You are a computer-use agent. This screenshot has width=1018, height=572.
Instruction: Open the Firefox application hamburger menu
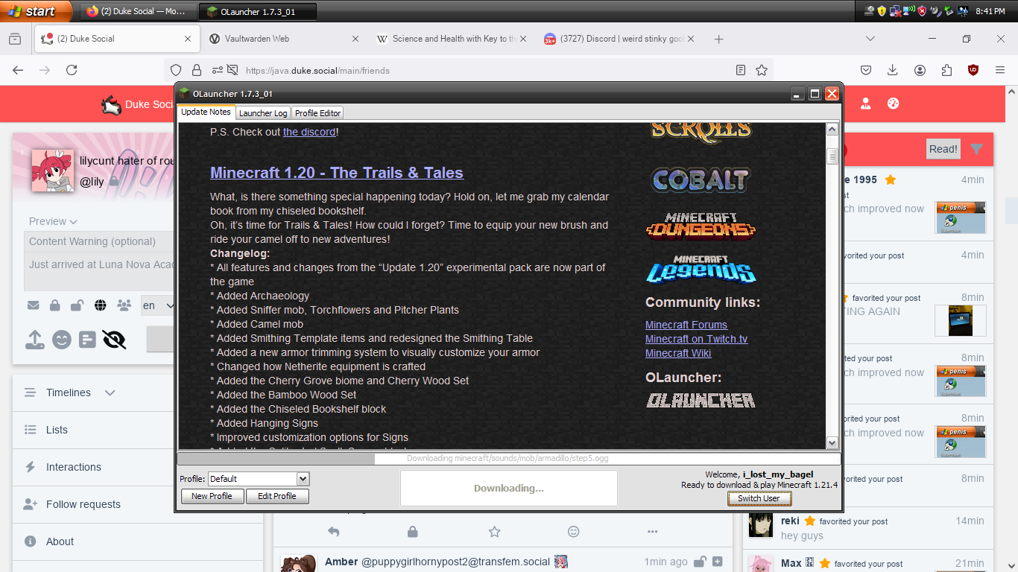(x=1000, y=70)
